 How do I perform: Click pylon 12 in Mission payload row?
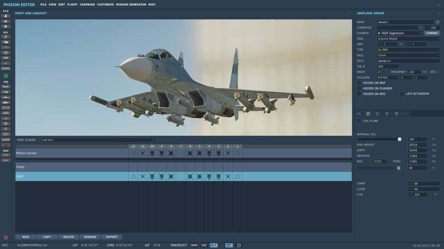[x=133, y=153]
